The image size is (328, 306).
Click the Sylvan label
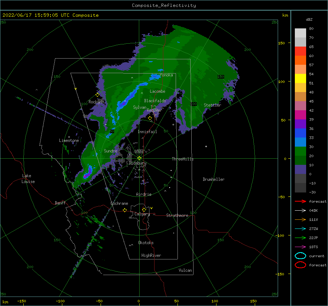point(140,107)
